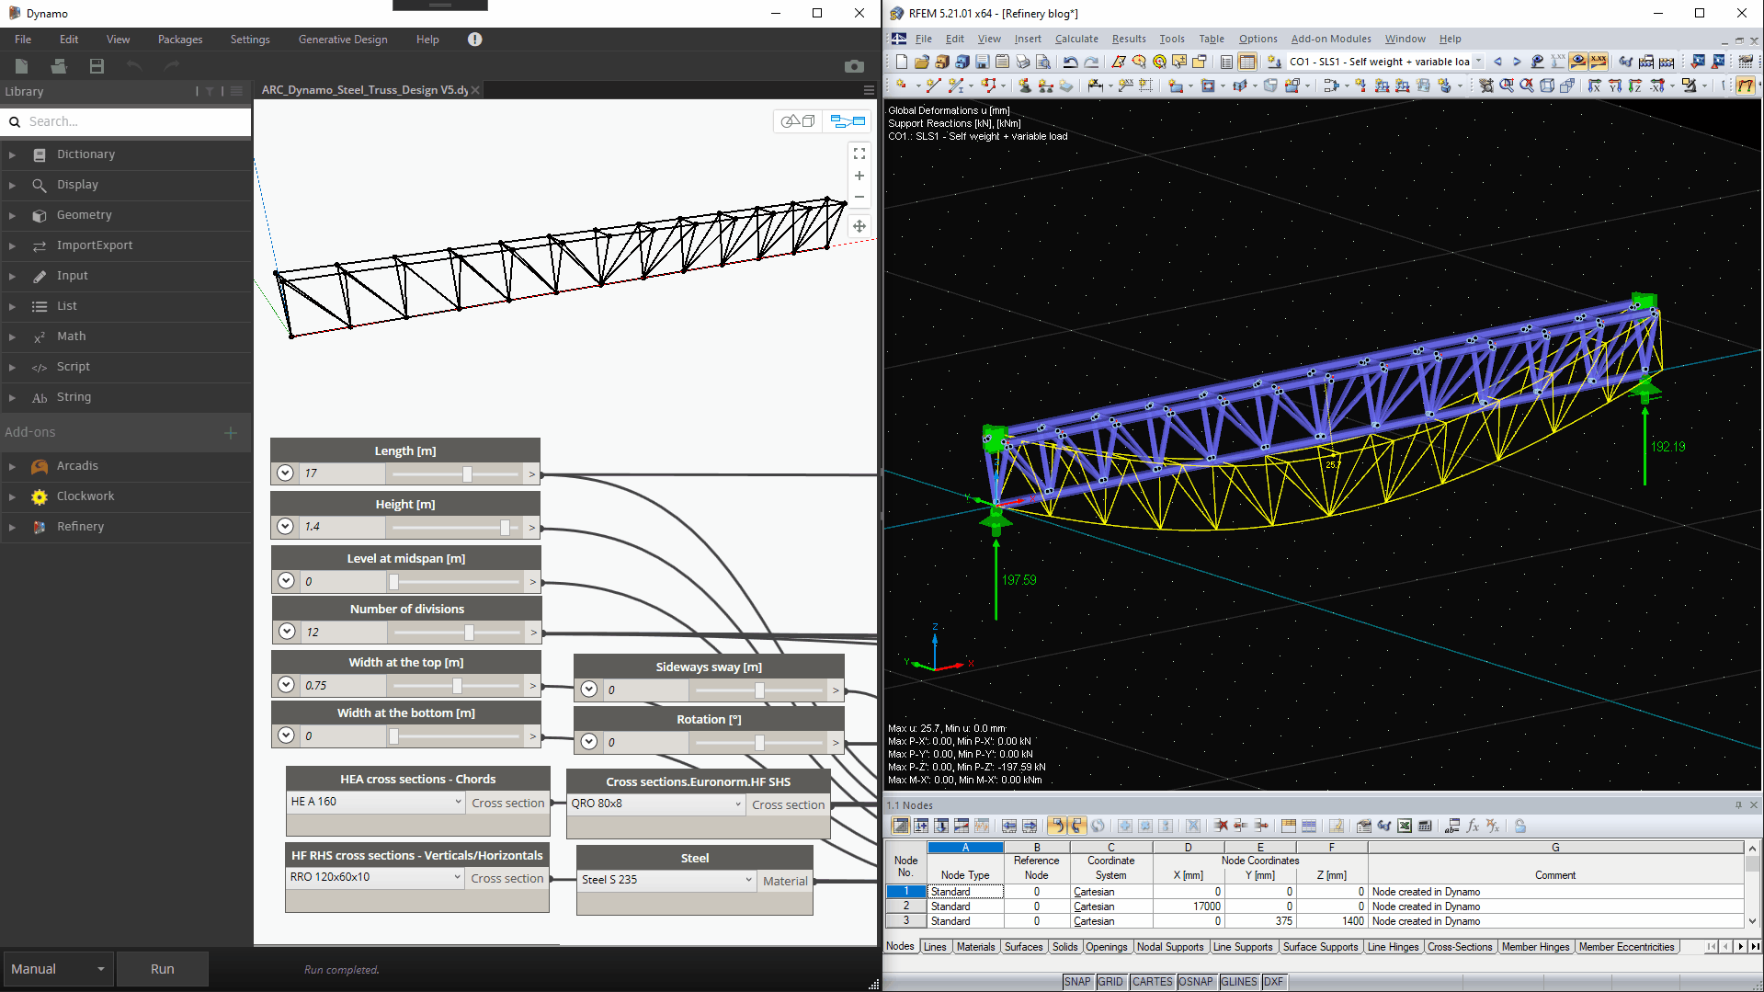Click the Member Hinges table tab

click(x=1535, y=947)
